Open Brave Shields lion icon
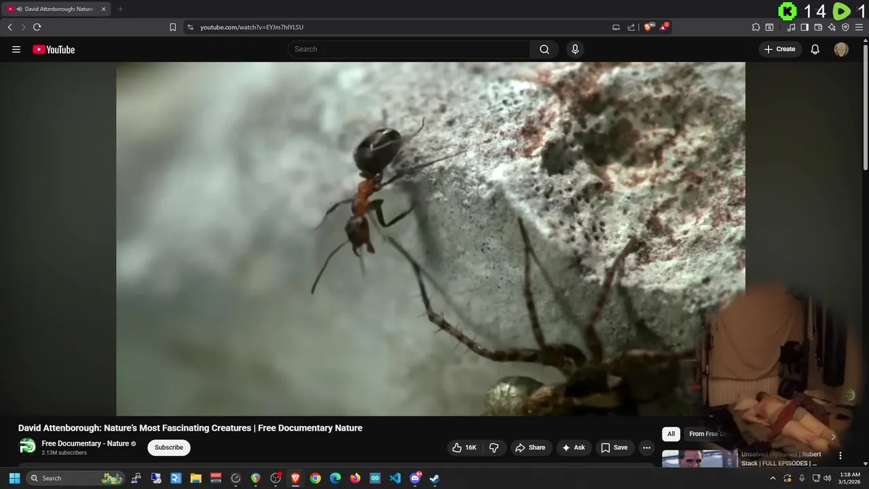This screenshot has height=489, width=869. tap(649, 27)
